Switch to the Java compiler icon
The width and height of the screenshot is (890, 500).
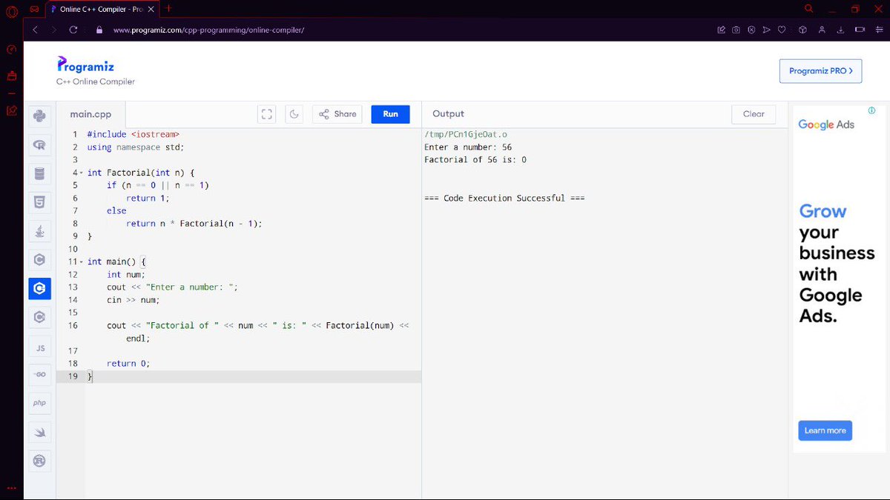39,231
